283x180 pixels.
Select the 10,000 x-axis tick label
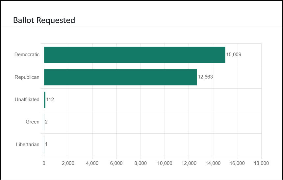pyautogui.click(x=165, y=163)
